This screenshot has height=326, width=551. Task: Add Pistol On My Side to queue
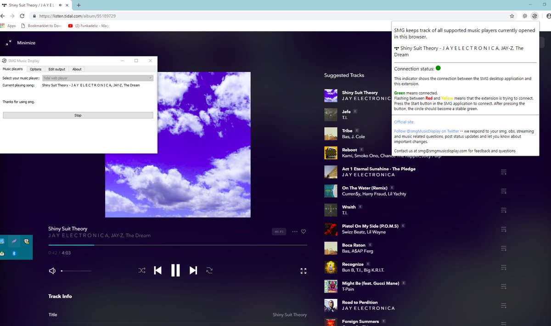(x=503, y=229)
